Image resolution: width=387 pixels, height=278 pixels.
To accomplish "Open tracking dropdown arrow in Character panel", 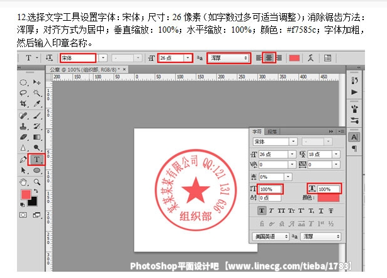I will click(336, 165).
